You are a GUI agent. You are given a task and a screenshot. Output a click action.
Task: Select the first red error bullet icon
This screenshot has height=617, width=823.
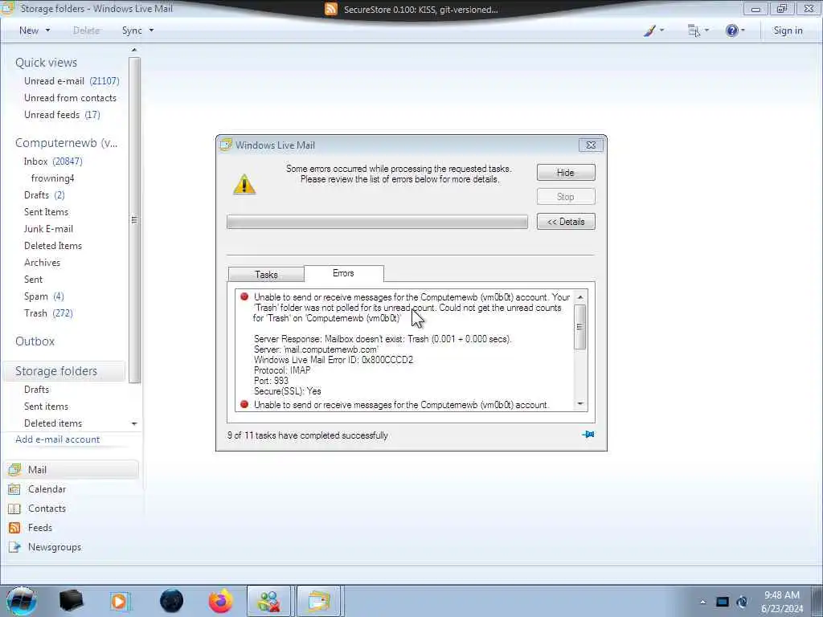click(x=244, y=296)
